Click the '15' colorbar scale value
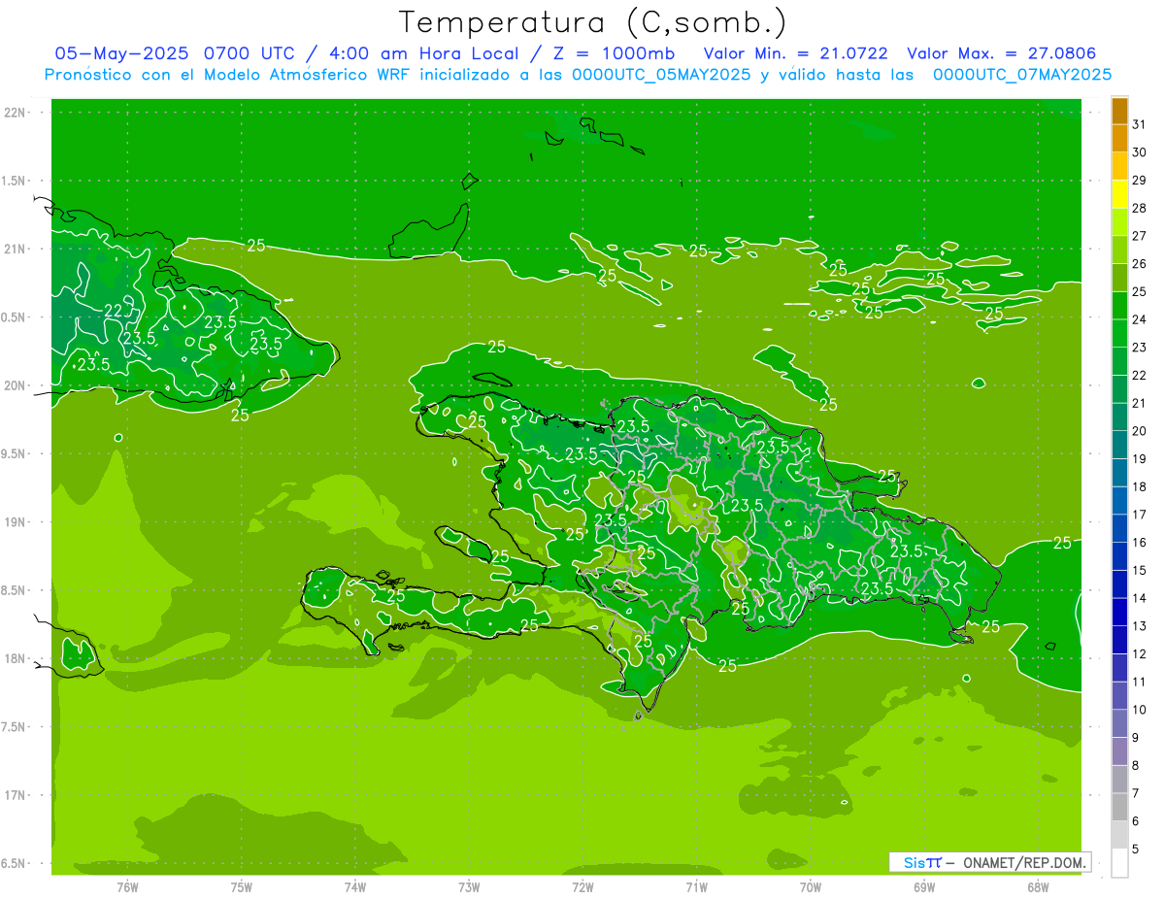The height and width of the screenshot is (900, 1165). coord(1140,571)
